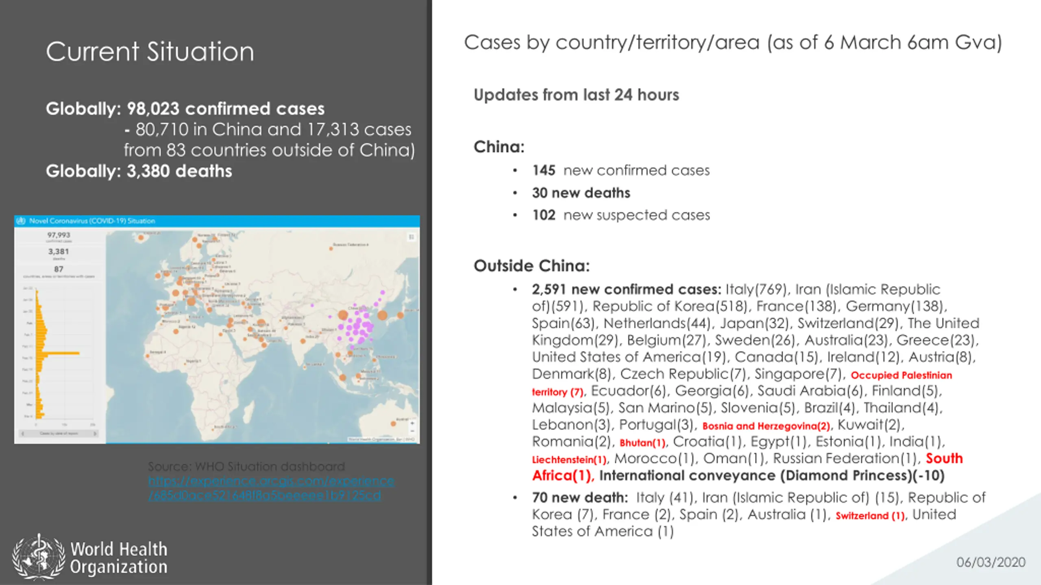Click 'Source: WHO Situation dashboard' caption

[x=246, y=466]
